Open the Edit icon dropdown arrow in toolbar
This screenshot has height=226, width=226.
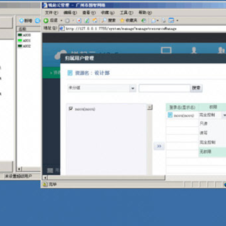coord(177,21)
